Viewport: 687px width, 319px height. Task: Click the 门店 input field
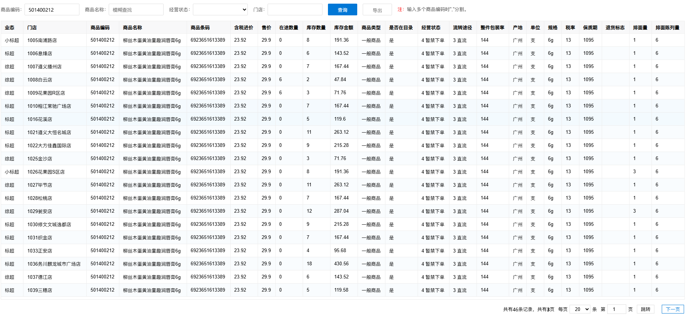[x=295, y=10]
